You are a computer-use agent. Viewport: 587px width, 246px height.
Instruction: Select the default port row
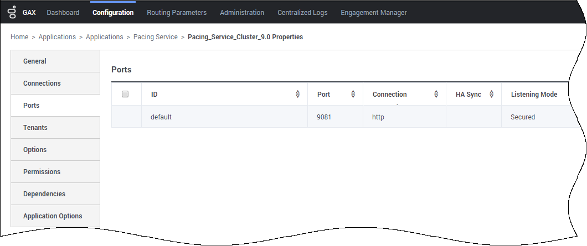click(x=162, y=117)
